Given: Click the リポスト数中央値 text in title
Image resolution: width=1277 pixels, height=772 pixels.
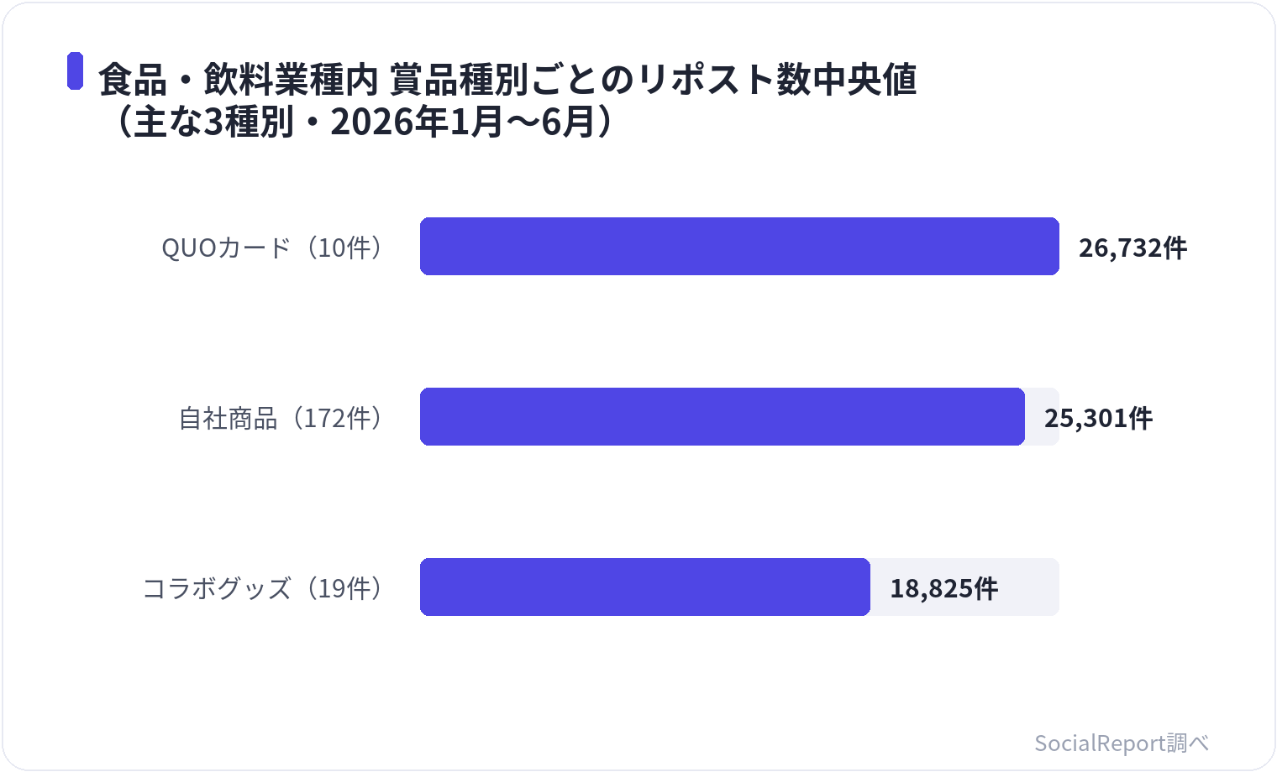Looking at the screenshot, I should pyautogui.click(x=777, y=81).
